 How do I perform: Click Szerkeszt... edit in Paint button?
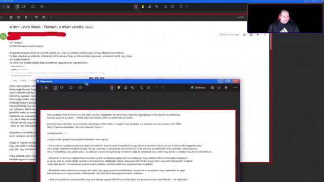pos(198,87)
